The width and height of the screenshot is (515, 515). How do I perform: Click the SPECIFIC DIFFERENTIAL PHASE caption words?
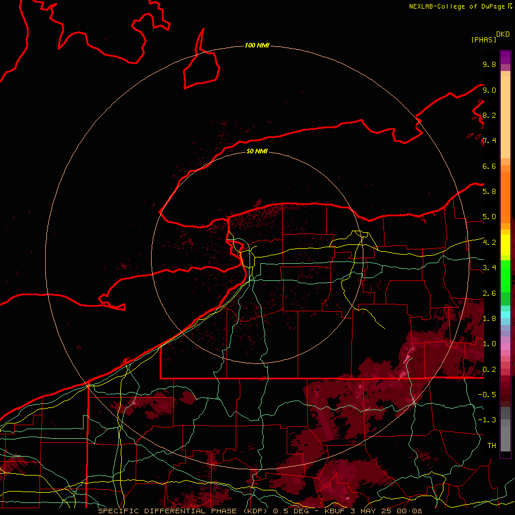click(x=167, y=511)
